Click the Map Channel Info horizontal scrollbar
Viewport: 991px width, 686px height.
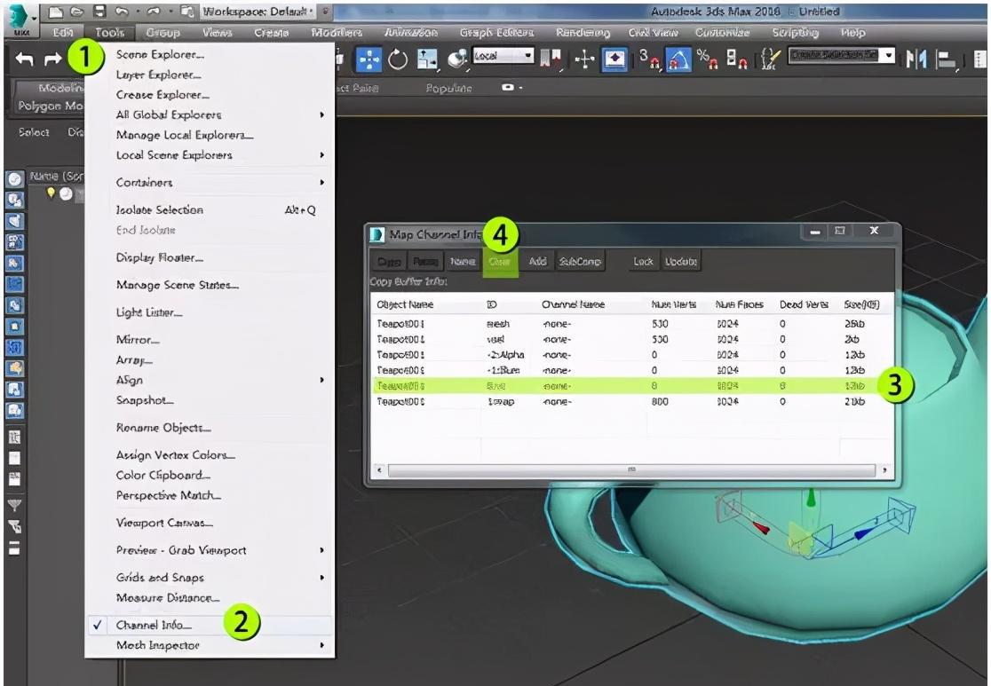point(631,470)
